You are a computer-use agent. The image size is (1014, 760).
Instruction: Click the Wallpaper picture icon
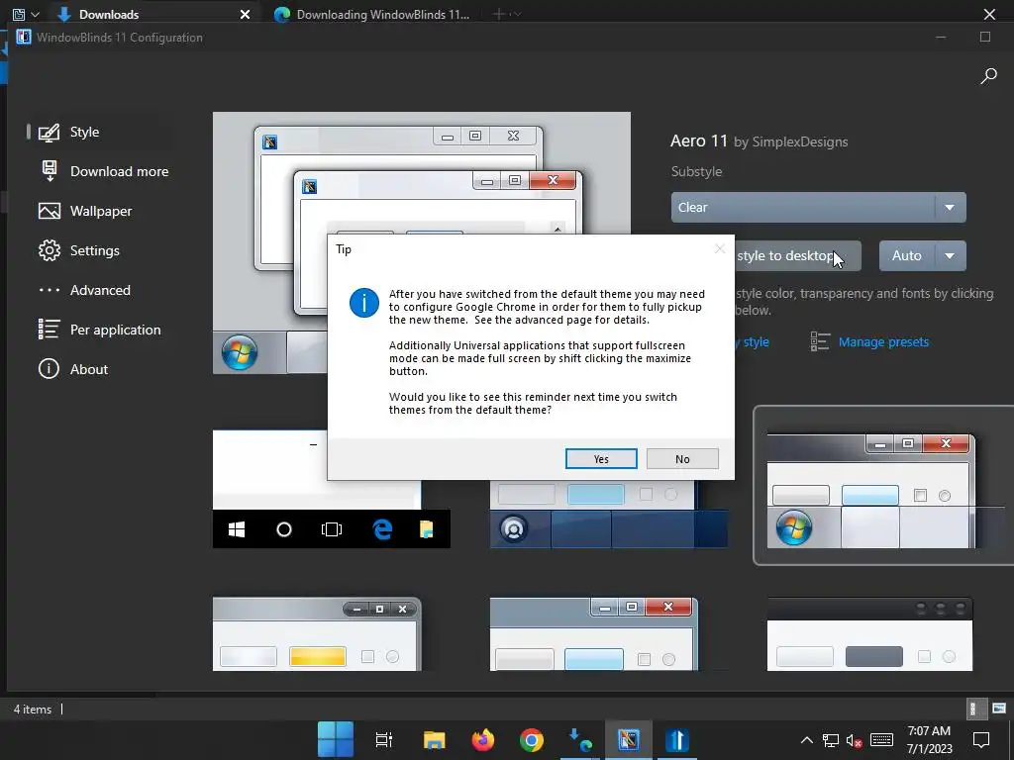[x=50, y=211]
